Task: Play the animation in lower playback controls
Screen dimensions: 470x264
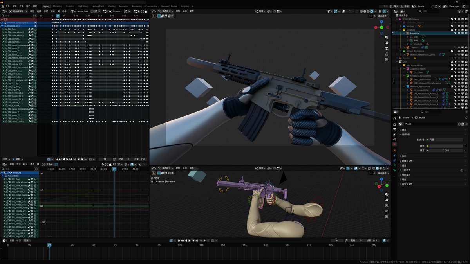Action: 189,241
